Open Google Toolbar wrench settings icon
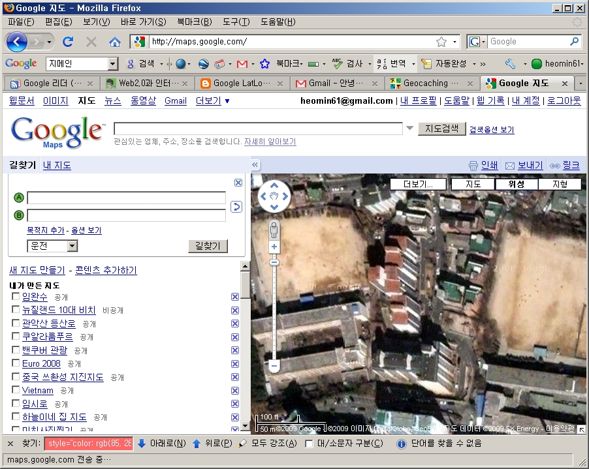Screen dimensions: 589x469 [x=510, y=64]
